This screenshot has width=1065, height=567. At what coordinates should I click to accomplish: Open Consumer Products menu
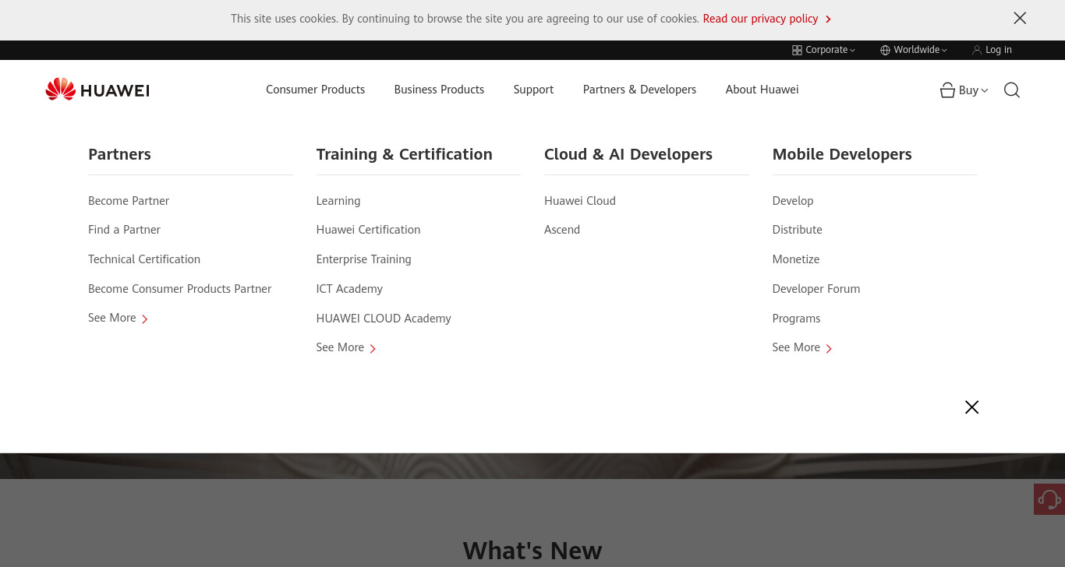click(315, 90)
